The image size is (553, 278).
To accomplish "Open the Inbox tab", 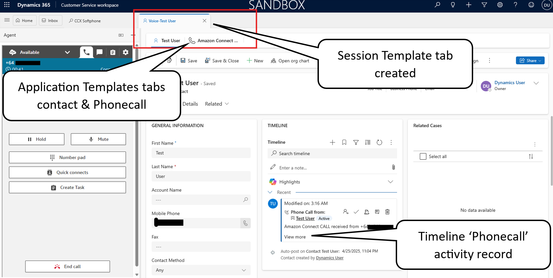I will (x=50, y=21).
